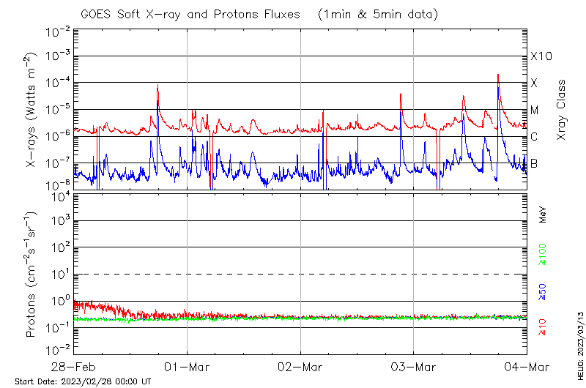Select the 03-Mar date on time axis
Viewport: 586px width, 388px height.
pyautogui.click(x=414, y=365)
